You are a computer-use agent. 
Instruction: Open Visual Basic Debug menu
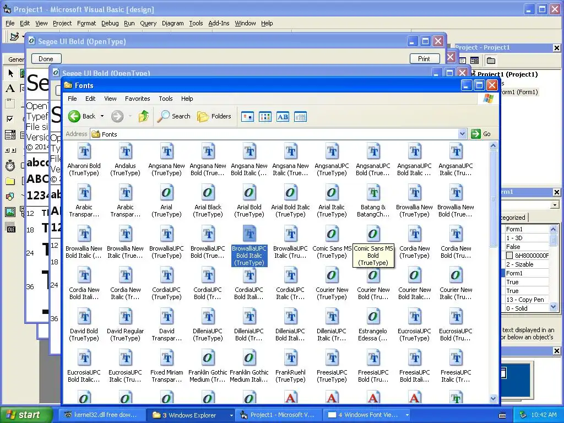(x=110, y=23)
